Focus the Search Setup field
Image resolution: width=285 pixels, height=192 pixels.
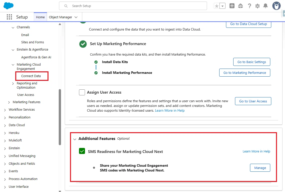coord(133,6)
